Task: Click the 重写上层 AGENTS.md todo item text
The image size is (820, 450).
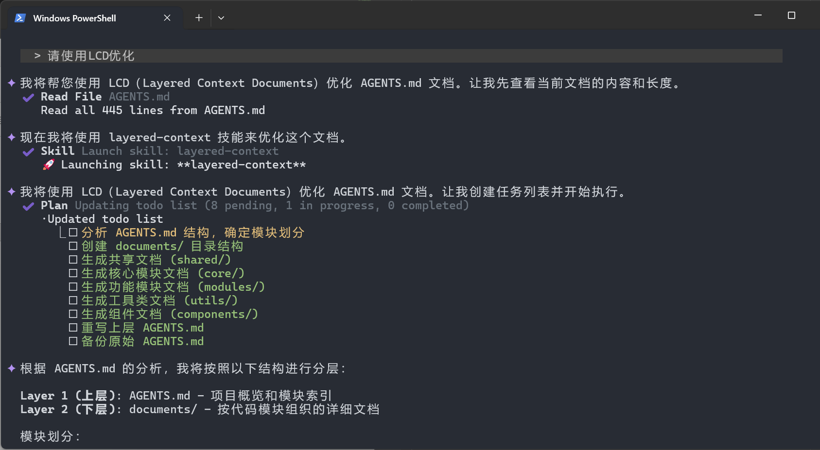Action: click(x=142, y=328)
